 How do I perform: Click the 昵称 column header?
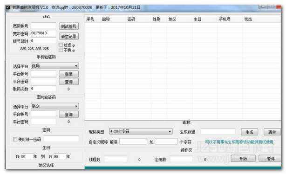click(x=113, y=19)
